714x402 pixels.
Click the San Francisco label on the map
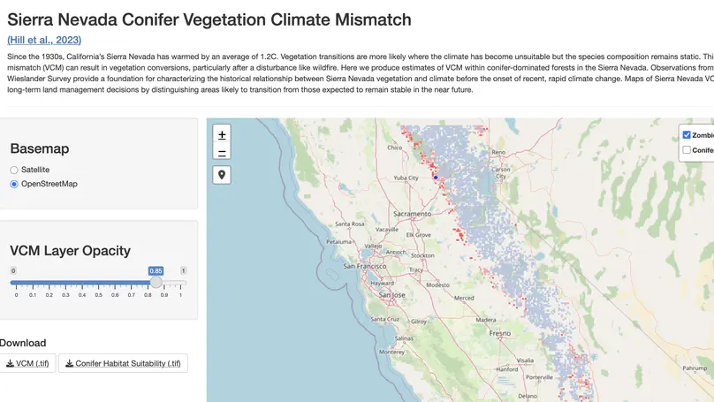pos(365,266)
